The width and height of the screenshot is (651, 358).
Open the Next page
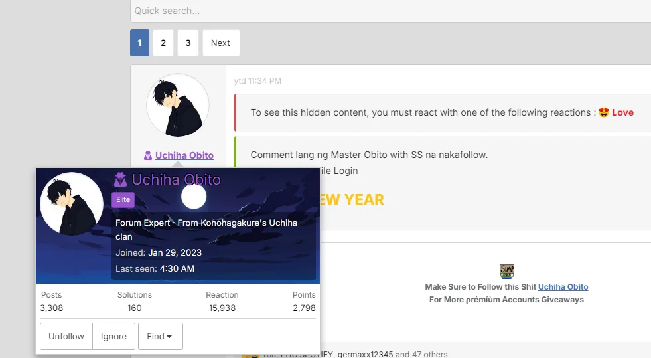220,43
